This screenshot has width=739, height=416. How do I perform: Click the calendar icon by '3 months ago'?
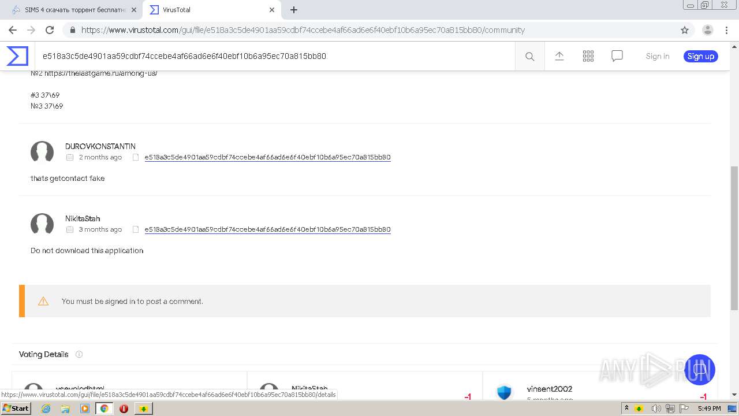70,229
